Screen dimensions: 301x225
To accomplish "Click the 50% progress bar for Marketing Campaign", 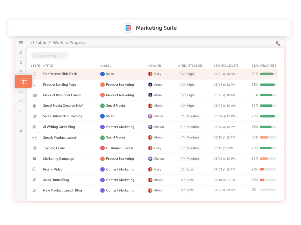I will [x=268, y=159].
